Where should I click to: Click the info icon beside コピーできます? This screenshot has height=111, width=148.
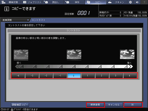coord(7,9)
